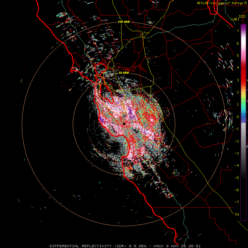Click the "50 NMI" range ring label
This screenshot has width=248, height=248.
click(x=124, y=73)
